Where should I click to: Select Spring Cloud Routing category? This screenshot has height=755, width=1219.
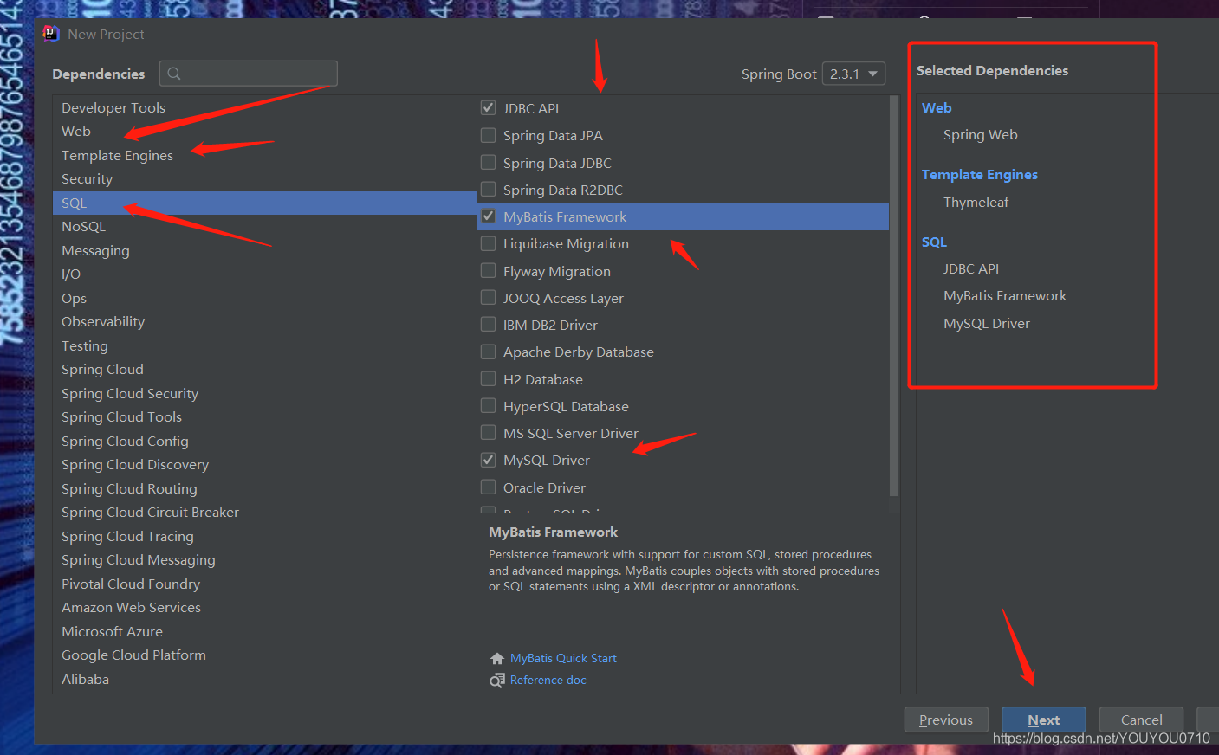pos(264,488)
